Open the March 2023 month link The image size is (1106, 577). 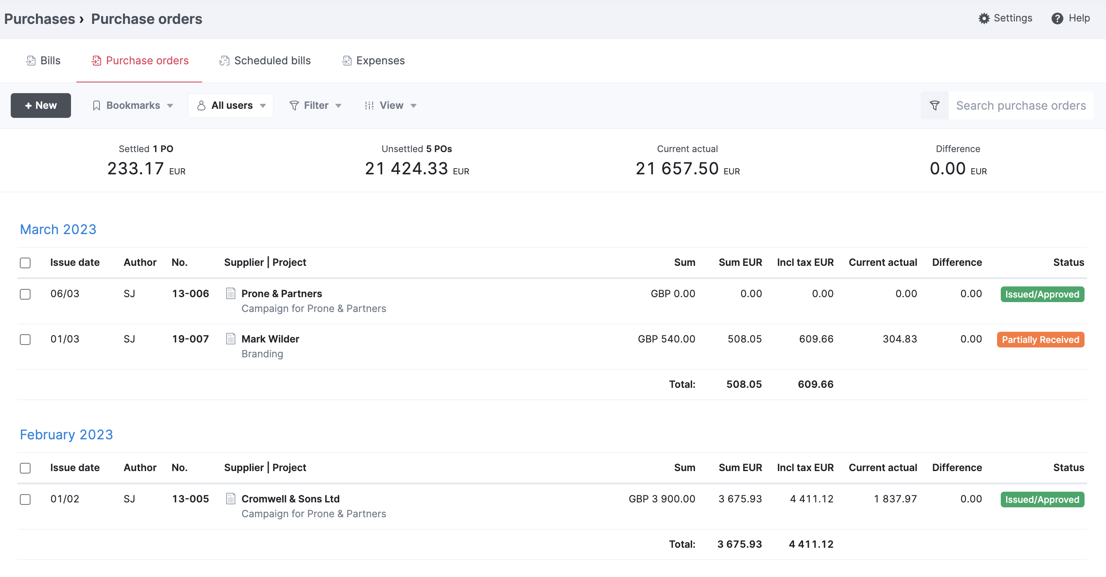coord(58,229)
